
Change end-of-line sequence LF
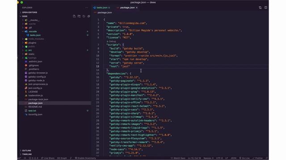(227, 158)
